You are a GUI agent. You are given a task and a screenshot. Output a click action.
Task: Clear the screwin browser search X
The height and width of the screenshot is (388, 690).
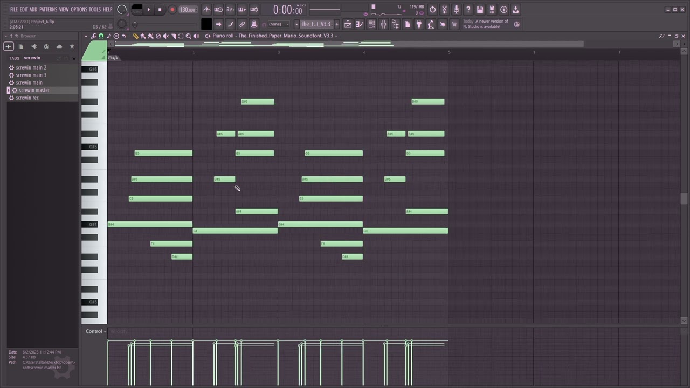pos(74,58)
